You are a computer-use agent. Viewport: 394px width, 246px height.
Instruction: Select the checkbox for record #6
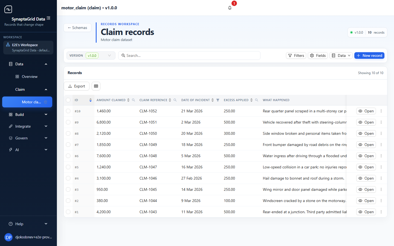[68, 156]
